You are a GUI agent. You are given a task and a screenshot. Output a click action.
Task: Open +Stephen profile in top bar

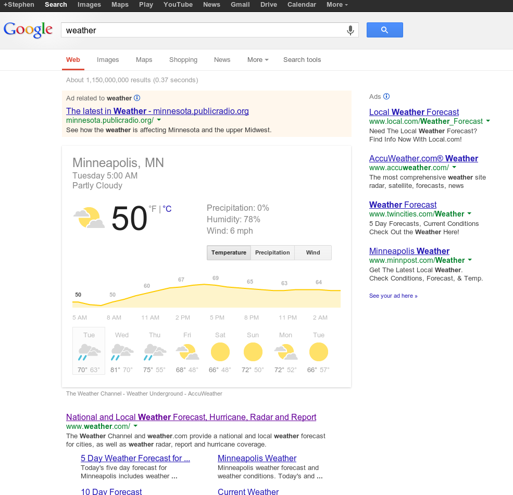19,5
